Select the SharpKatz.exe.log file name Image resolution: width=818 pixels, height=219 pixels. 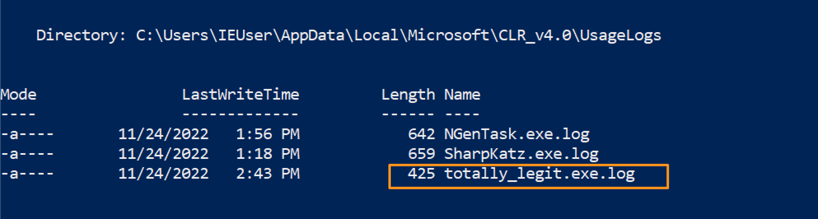point(521,154)
